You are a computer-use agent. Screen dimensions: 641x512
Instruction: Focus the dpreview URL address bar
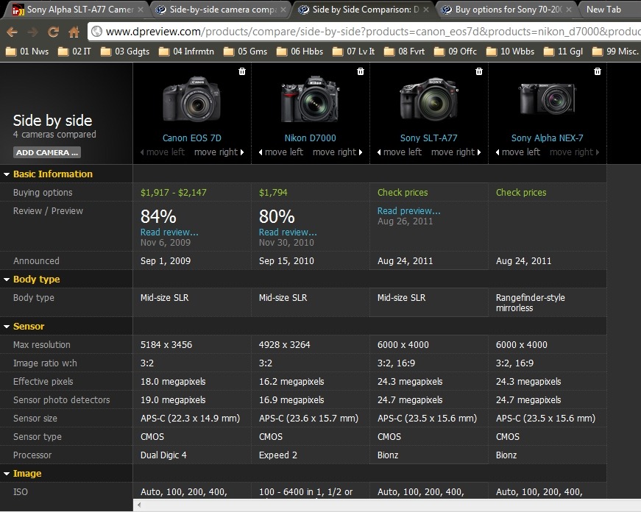coord(364,32)
